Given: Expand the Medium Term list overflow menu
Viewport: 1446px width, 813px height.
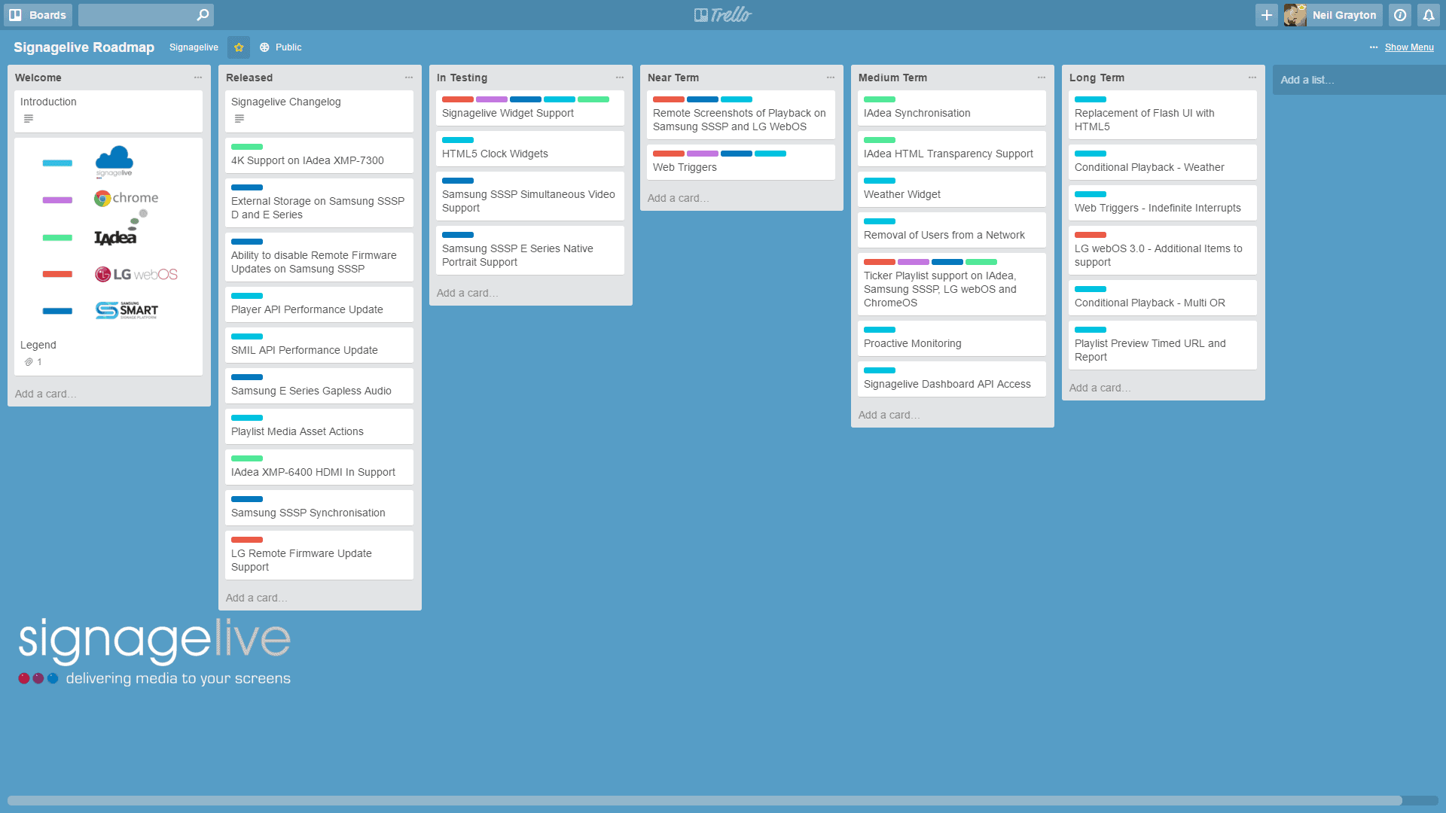Looking at the screenshot, I should [x=1040, y=78].
